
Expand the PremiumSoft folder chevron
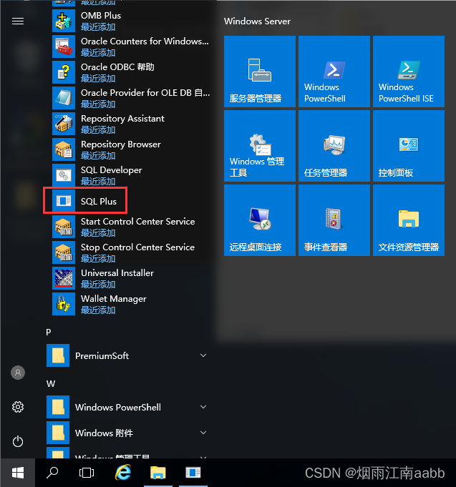point(203,355)
